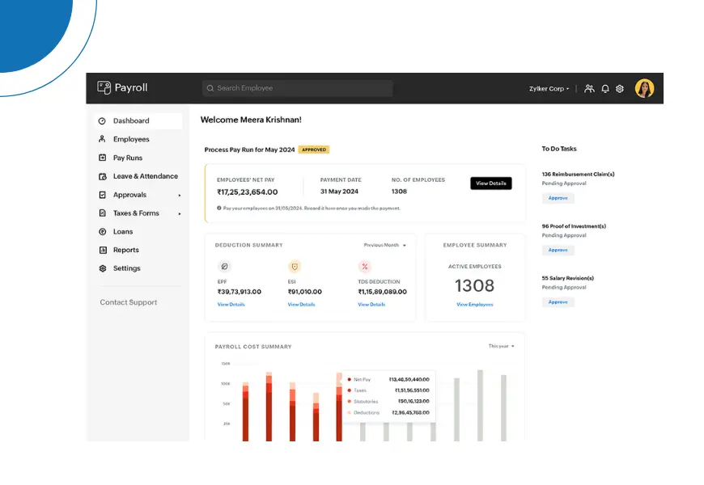This screenshot has height=485, width=704.
Task: Expand the Approvals submenu arrow
Action: click(x=180, y=195)
